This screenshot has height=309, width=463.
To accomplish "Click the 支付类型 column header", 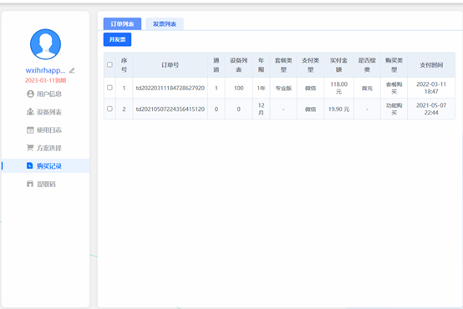I will coord(310,65).
